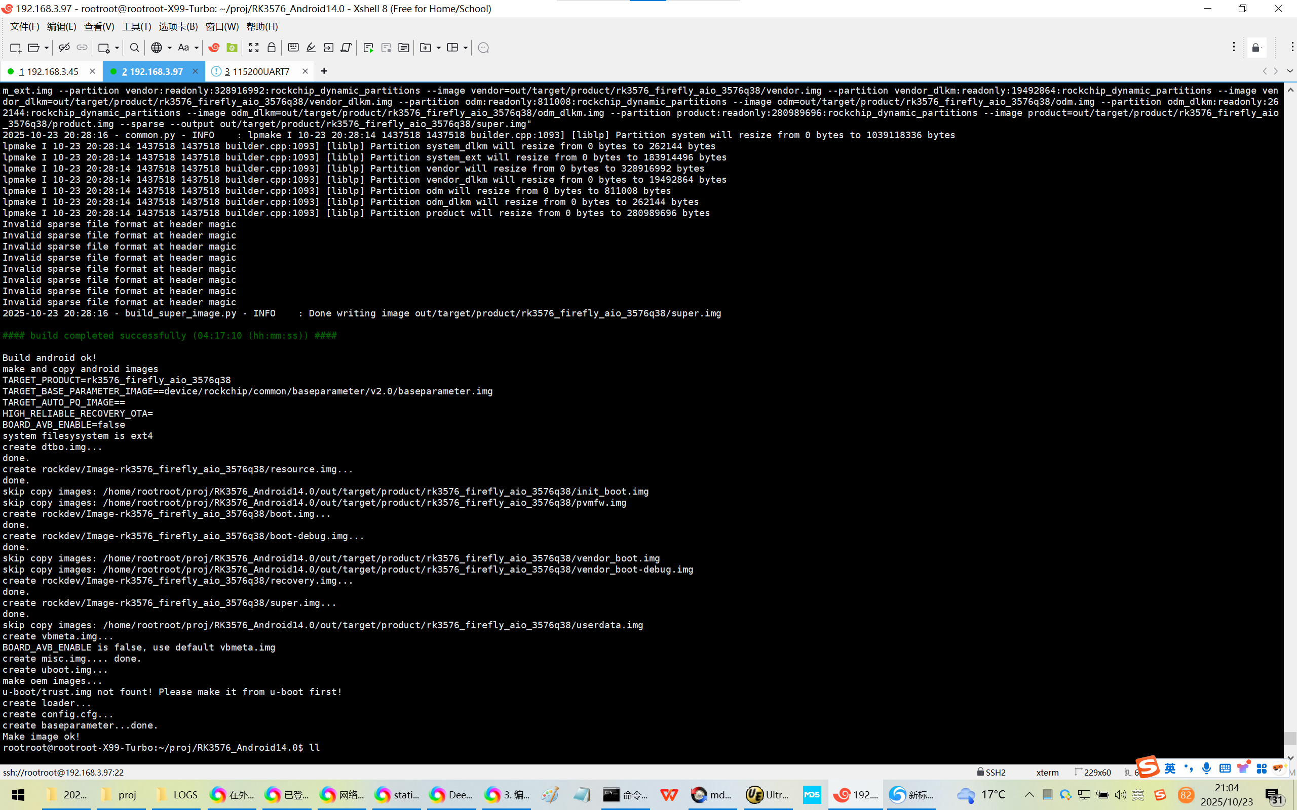1297x810 pixels.
Task: Open the Find magnifier tool
Action: click(135, 48)
